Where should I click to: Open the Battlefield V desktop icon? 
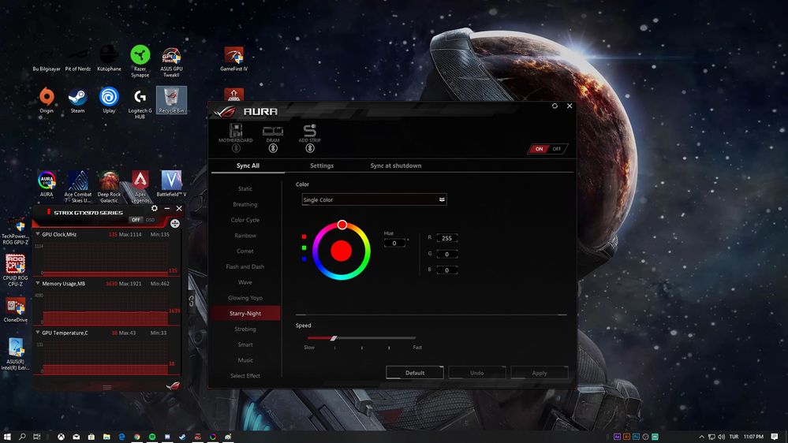171,184
